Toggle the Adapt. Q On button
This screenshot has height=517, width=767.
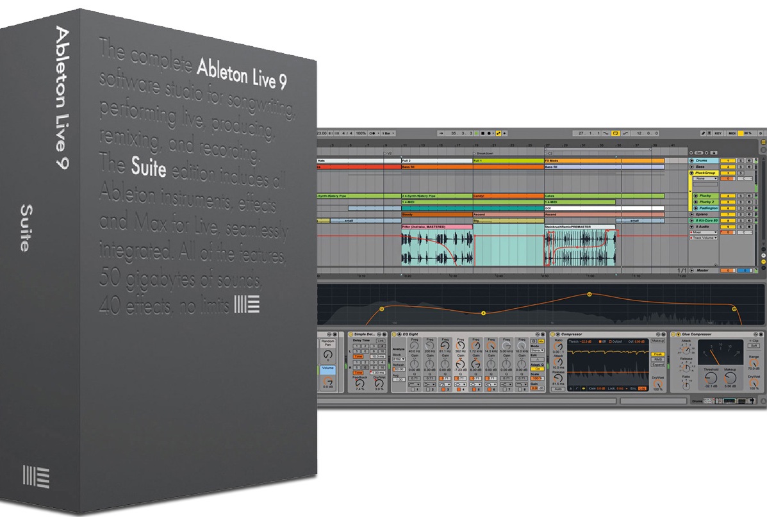click(537, 369)
